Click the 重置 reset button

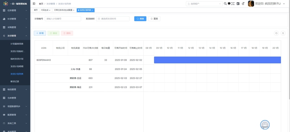point(154,19)
